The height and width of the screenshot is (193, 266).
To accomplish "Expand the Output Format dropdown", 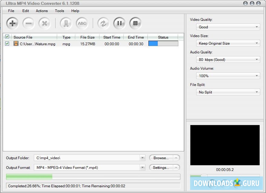I will pos(142,167).
